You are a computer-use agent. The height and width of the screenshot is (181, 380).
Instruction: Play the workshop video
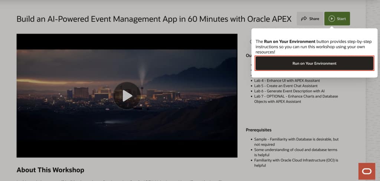[127, 96]
